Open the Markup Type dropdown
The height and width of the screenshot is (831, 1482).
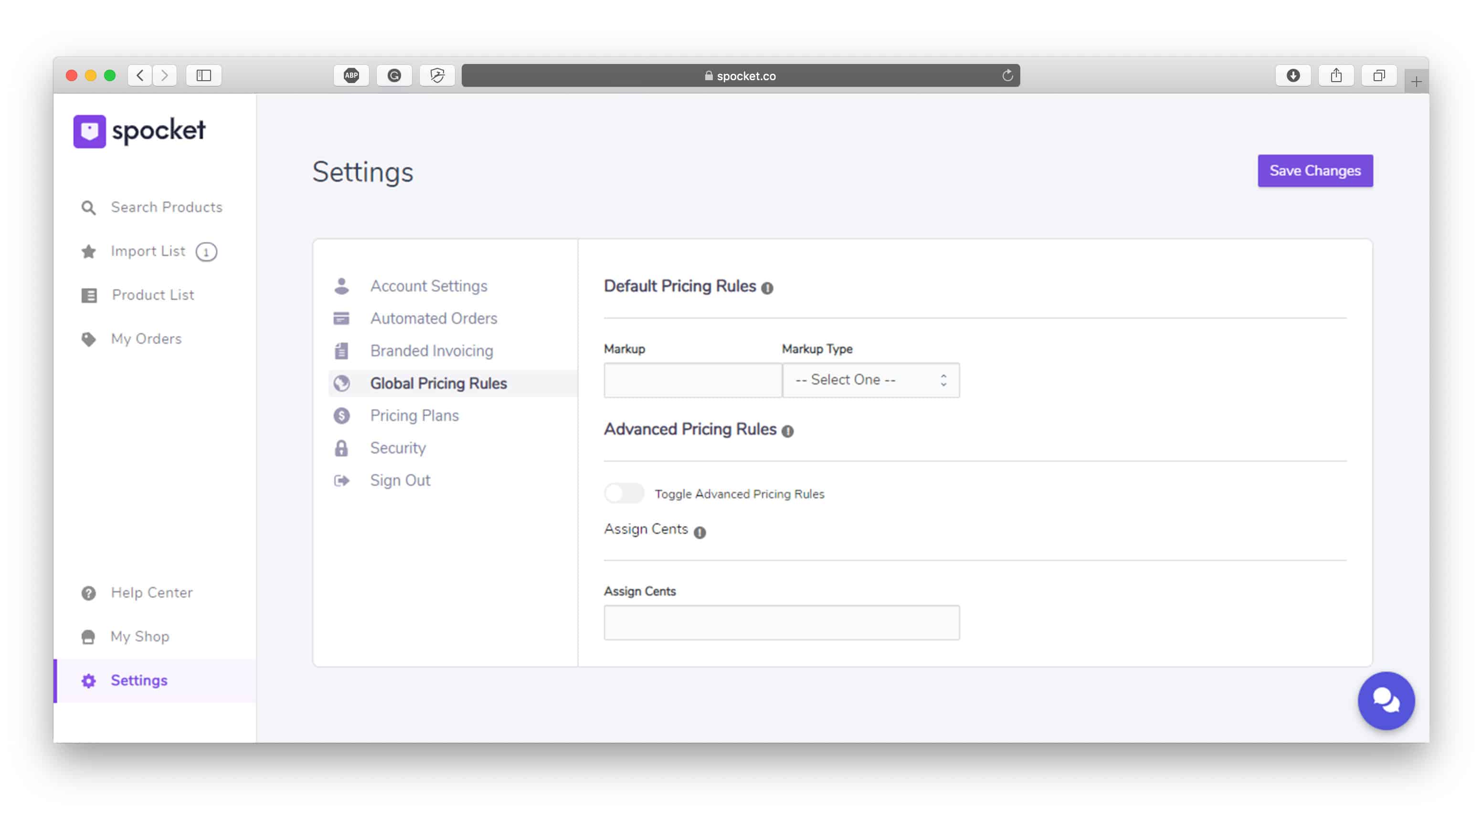[870, 380]
